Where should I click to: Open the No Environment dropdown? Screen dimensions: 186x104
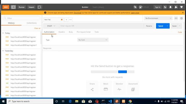[x=158, y=18]
